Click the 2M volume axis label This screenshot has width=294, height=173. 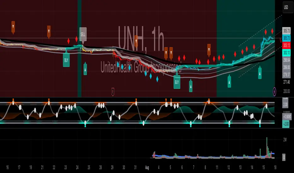[x=285, y=140]
